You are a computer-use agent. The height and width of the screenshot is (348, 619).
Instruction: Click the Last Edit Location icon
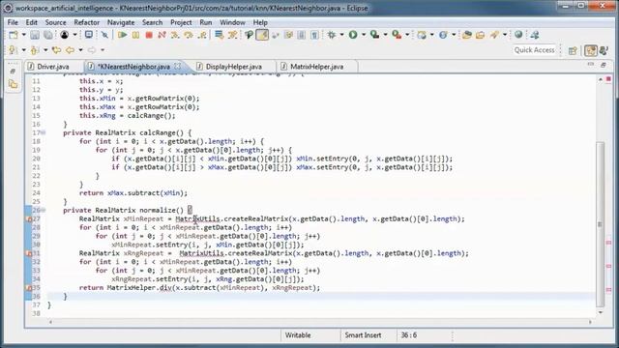click(56, 50)
